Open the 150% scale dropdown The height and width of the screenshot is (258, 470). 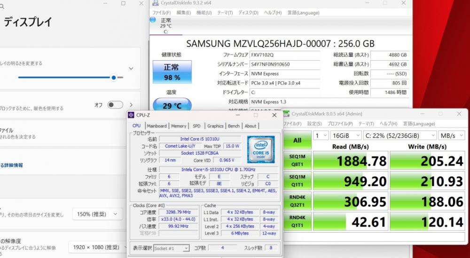[x=97, y=214]
